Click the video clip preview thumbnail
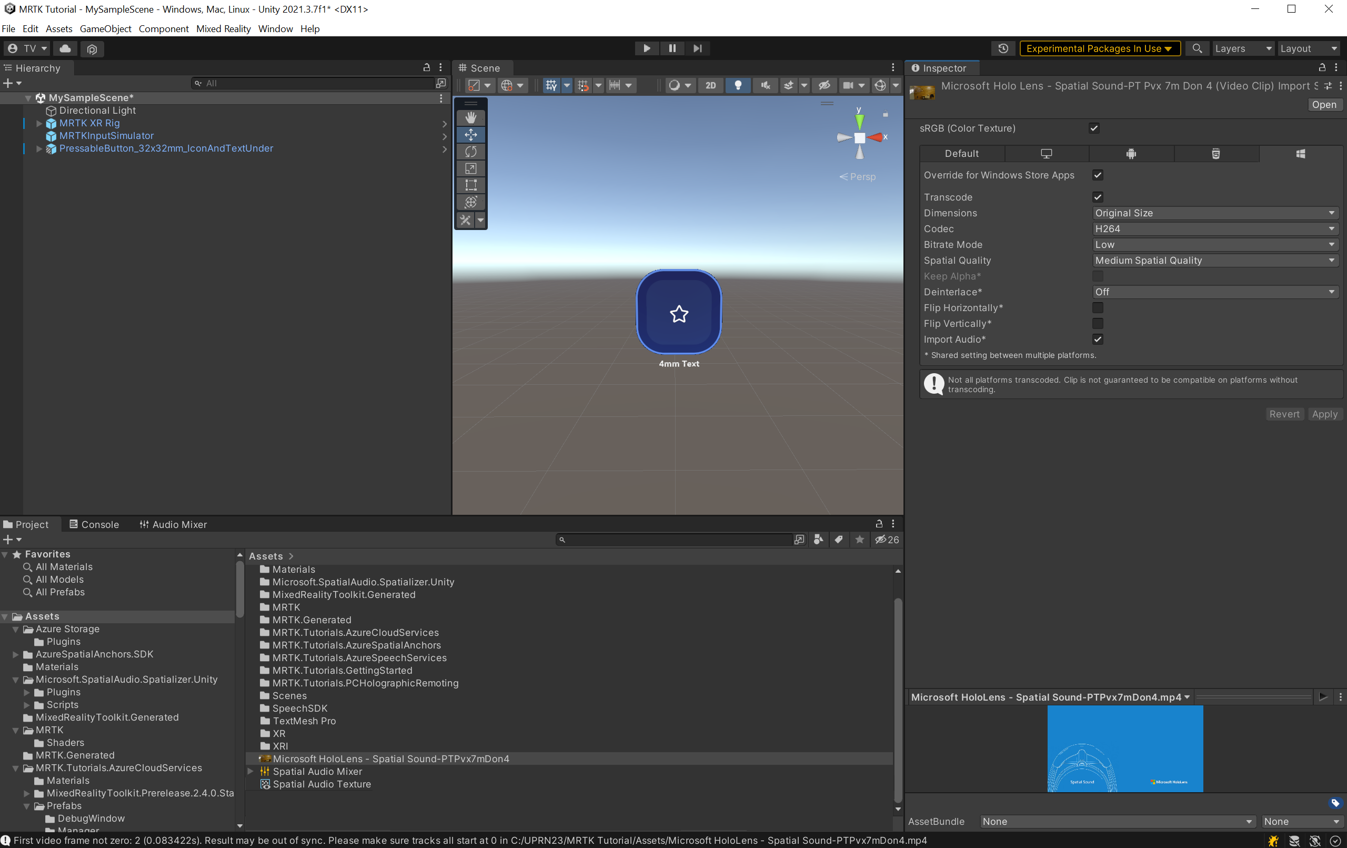Viewport: 1347px width, 848px height. (x=1124, y=749)
